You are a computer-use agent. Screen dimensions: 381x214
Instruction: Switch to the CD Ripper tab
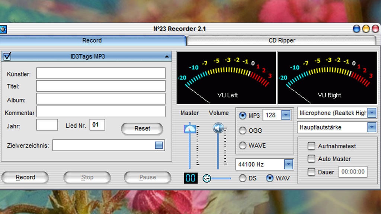pos(282,40)
